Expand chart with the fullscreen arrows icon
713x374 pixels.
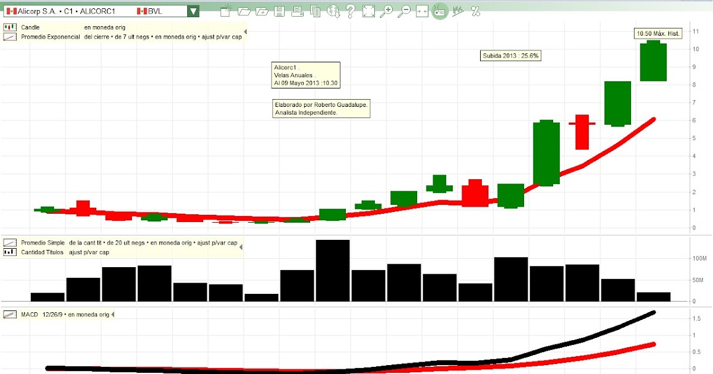pos(368,11)
